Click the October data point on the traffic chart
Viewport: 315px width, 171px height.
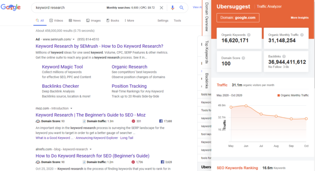click(306, 119)
